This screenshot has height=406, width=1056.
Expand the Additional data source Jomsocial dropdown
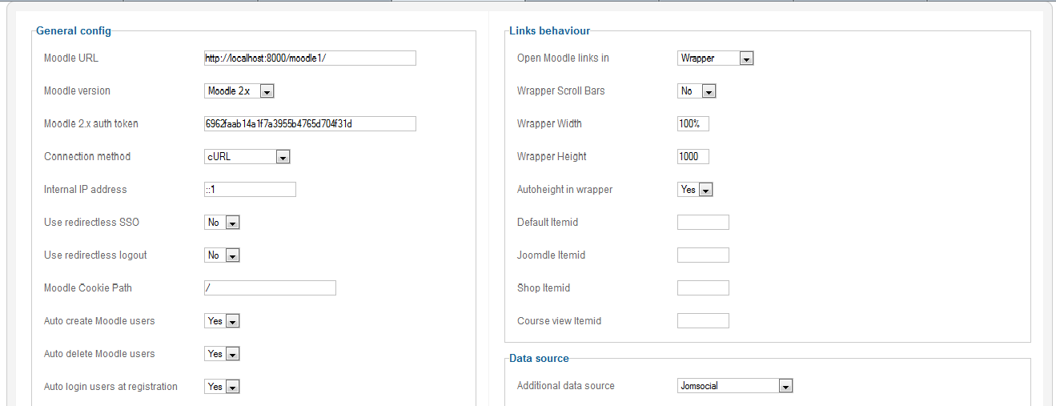734,386
